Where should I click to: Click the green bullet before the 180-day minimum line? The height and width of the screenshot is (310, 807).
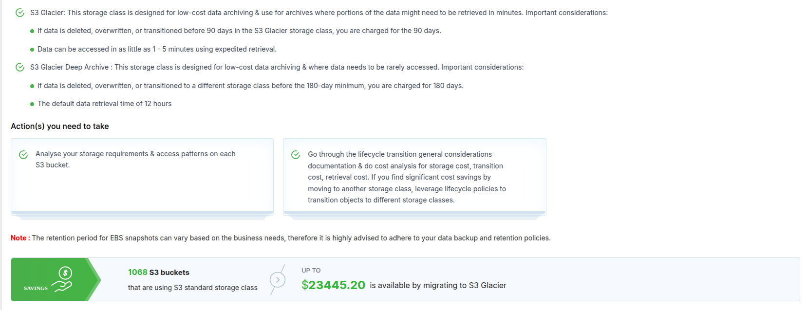tap(32, 86)
